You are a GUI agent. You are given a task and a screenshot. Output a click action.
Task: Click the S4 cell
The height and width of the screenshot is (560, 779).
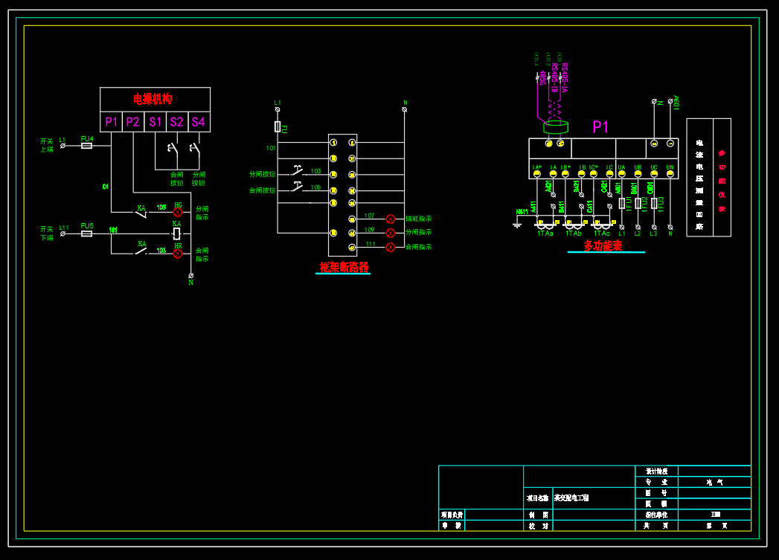199,122
